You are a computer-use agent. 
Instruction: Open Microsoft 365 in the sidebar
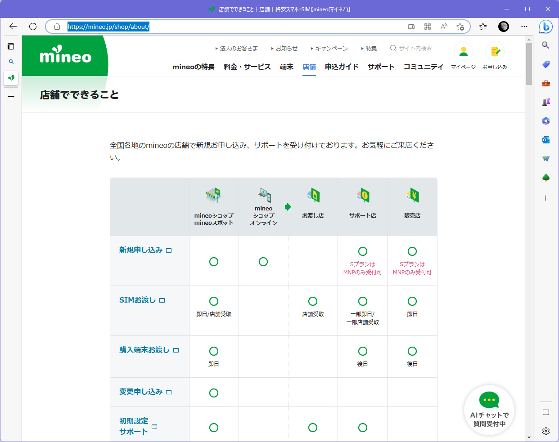[x=545, y=121]
